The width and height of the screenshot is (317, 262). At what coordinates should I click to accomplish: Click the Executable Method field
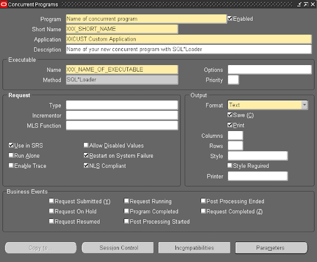tap(122, 79)
